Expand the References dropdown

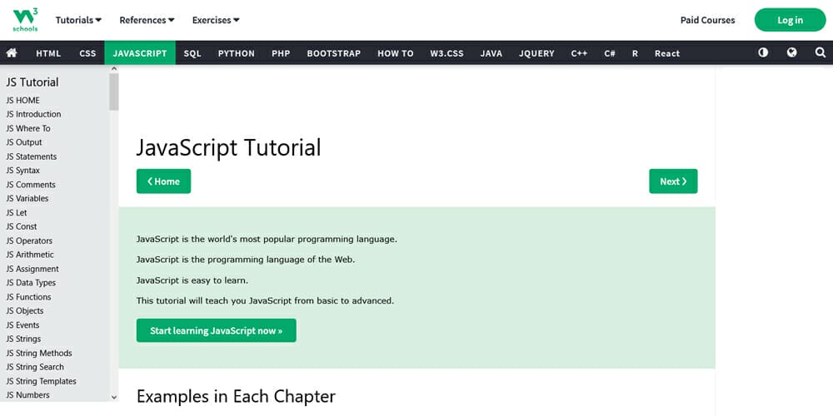(147, 20)
